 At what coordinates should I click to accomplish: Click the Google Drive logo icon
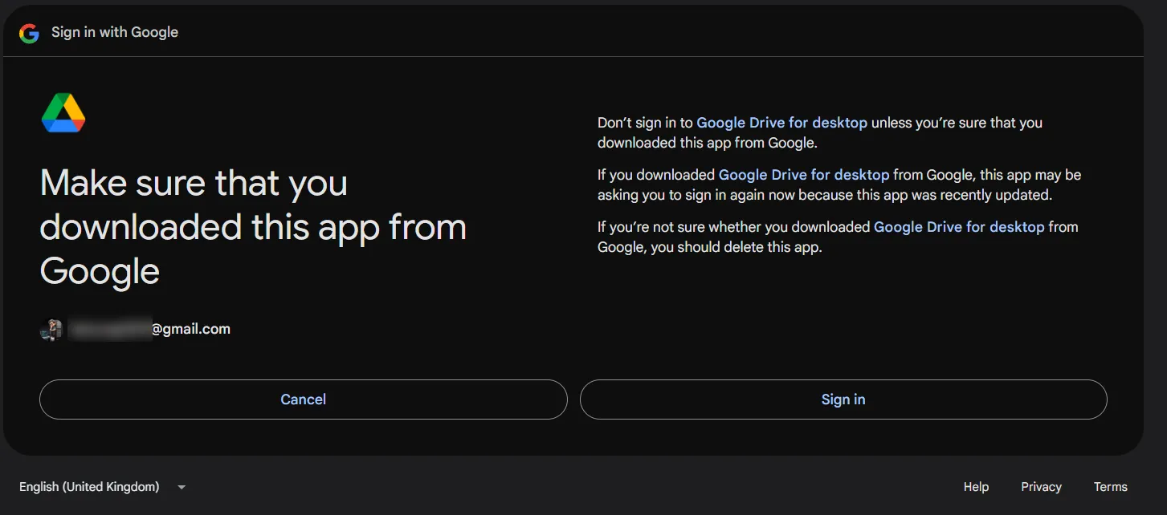pos(63,113)
